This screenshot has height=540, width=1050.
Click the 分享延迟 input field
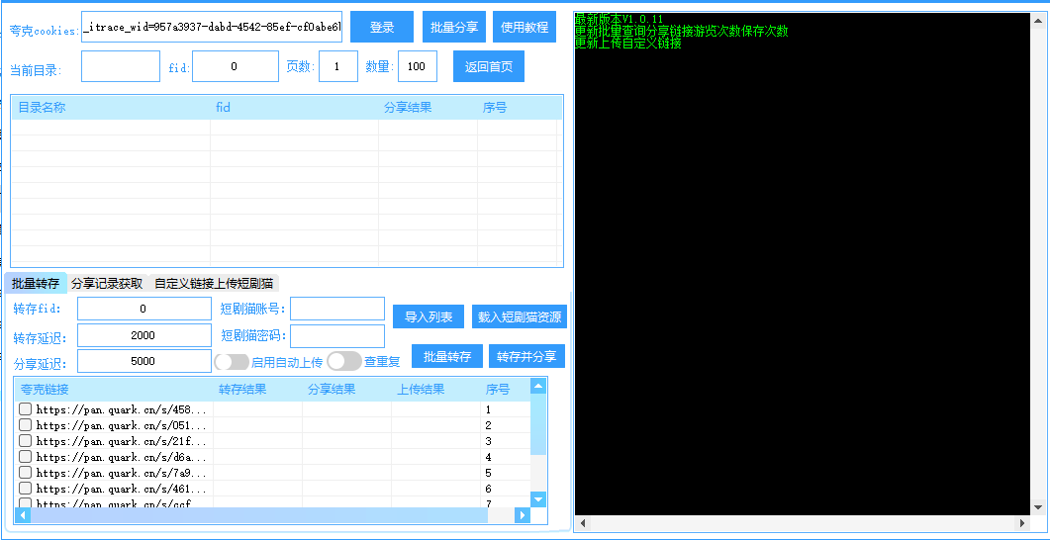(x=143, y=361)
